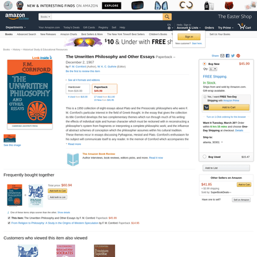Screen dimensions: 257x257
Task: Click the Amazon Book Review icon
Action: coord(73,159)
